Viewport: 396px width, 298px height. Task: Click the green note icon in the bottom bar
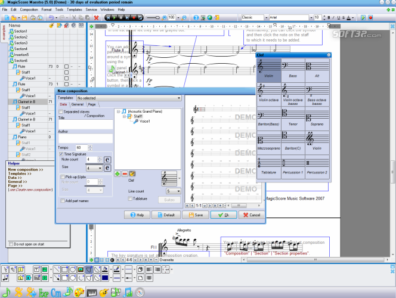pos(6,293)
